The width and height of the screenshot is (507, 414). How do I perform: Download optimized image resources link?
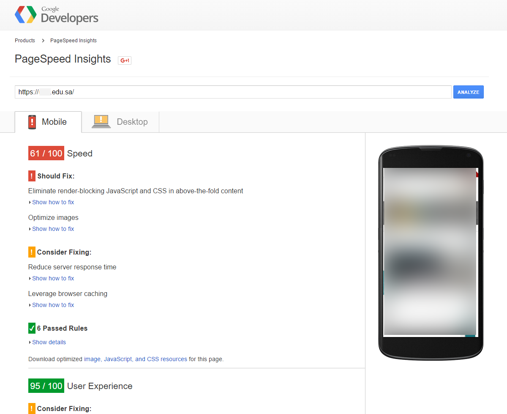(92, 359)
